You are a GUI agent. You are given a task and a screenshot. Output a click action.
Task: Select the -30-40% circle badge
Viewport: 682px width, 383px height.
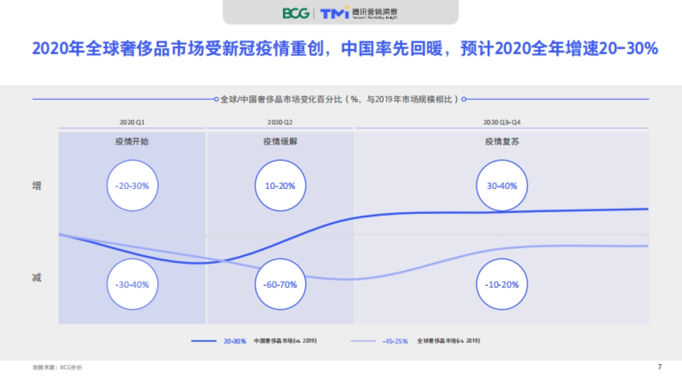coord(132,284)
